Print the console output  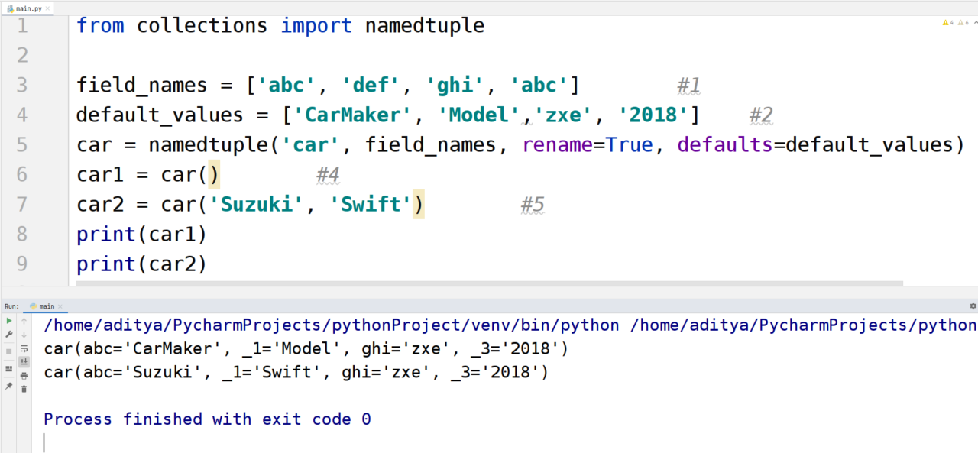coord(24,375)
